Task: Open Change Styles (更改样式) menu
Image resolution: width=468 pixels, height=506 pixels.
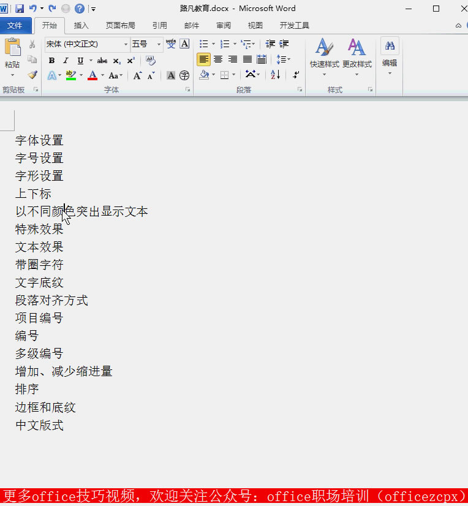Action: coord(357,58)
